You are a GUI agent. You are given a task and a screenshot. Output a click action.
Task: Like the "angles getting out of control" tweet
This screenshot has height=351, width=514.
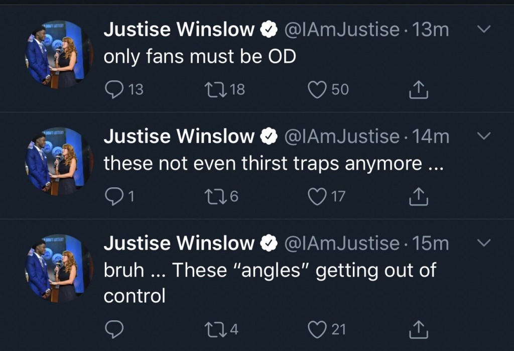pyautogui.click(x=317, y=329)
